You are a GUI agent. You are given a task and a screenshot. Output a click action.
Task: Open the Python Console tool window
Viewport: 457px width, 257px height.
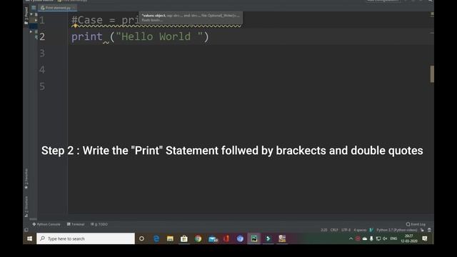point(46,224)
